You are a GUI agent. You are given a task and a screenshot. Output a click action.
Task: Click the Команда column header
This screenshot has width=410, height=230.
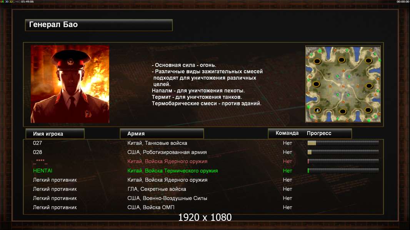[287, 133]
